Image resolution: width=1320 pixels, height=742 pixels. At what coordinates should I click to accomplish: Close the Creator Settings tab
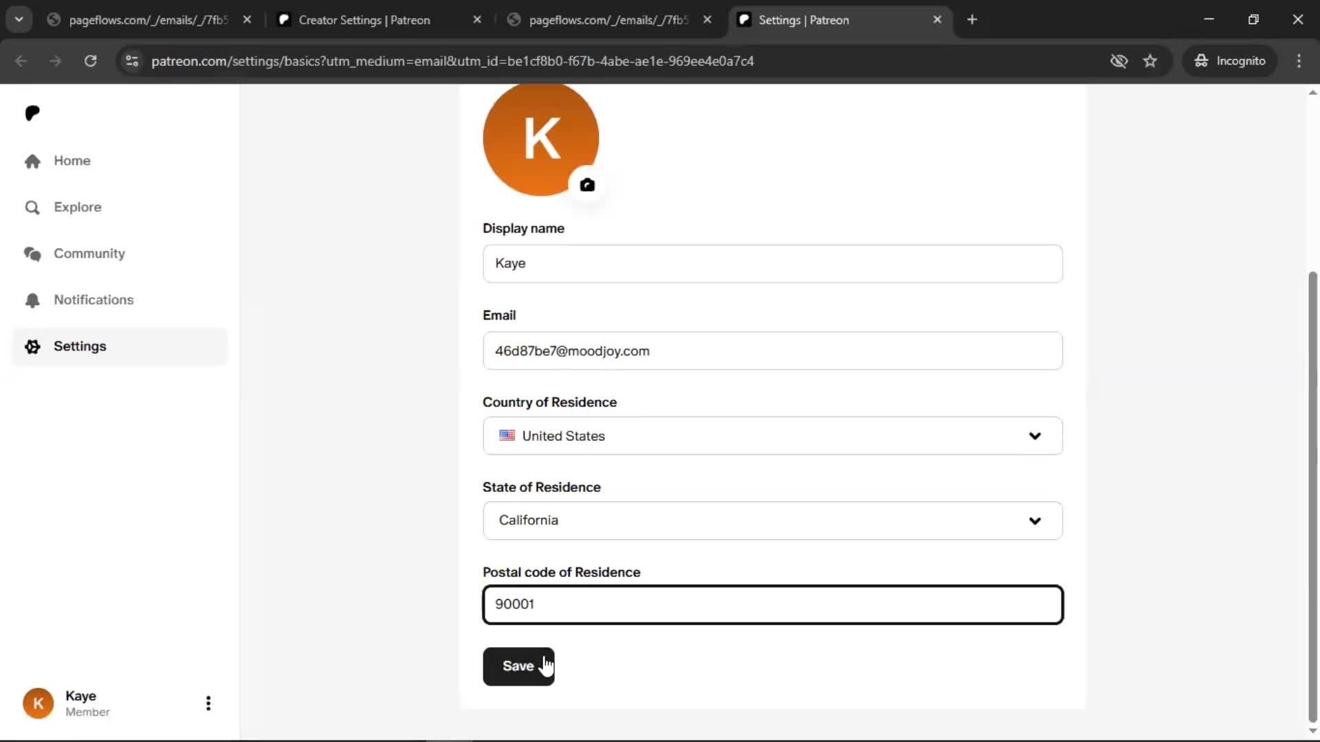pyautogui.click(x=477, y=20)
